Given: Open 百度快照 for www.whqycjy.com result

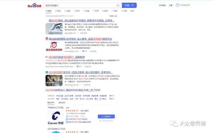Looking at the screenshot, I should 87,85.
